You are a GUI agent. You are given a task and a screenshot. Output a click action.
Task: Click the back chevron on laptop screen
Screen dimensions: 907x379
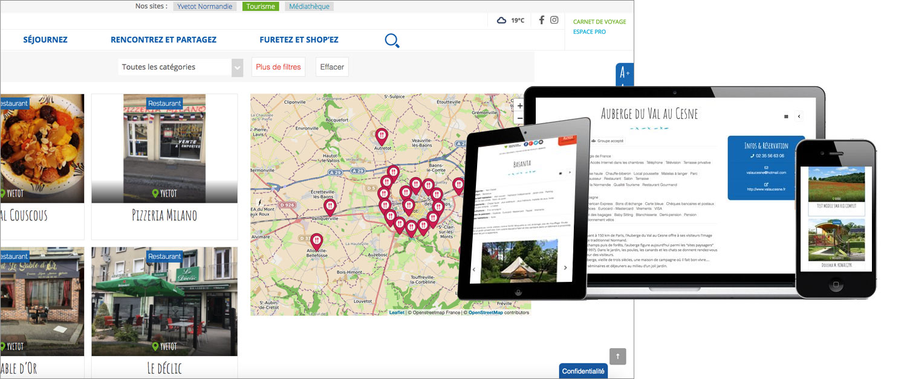click(798, 116)
